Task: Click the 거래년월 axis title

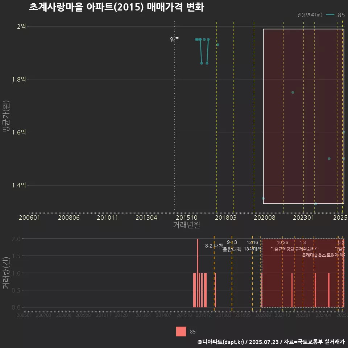Action: 186,225
